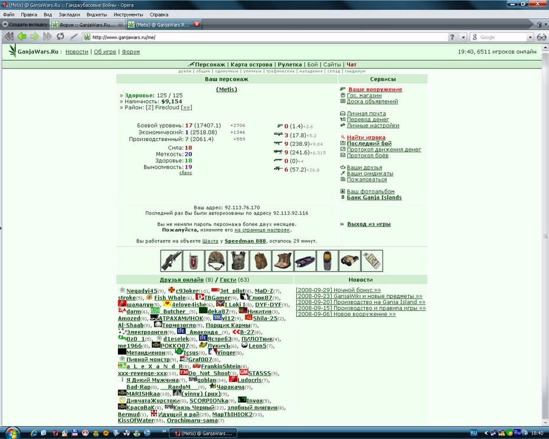Click Найти игрока link

point(366,137)
